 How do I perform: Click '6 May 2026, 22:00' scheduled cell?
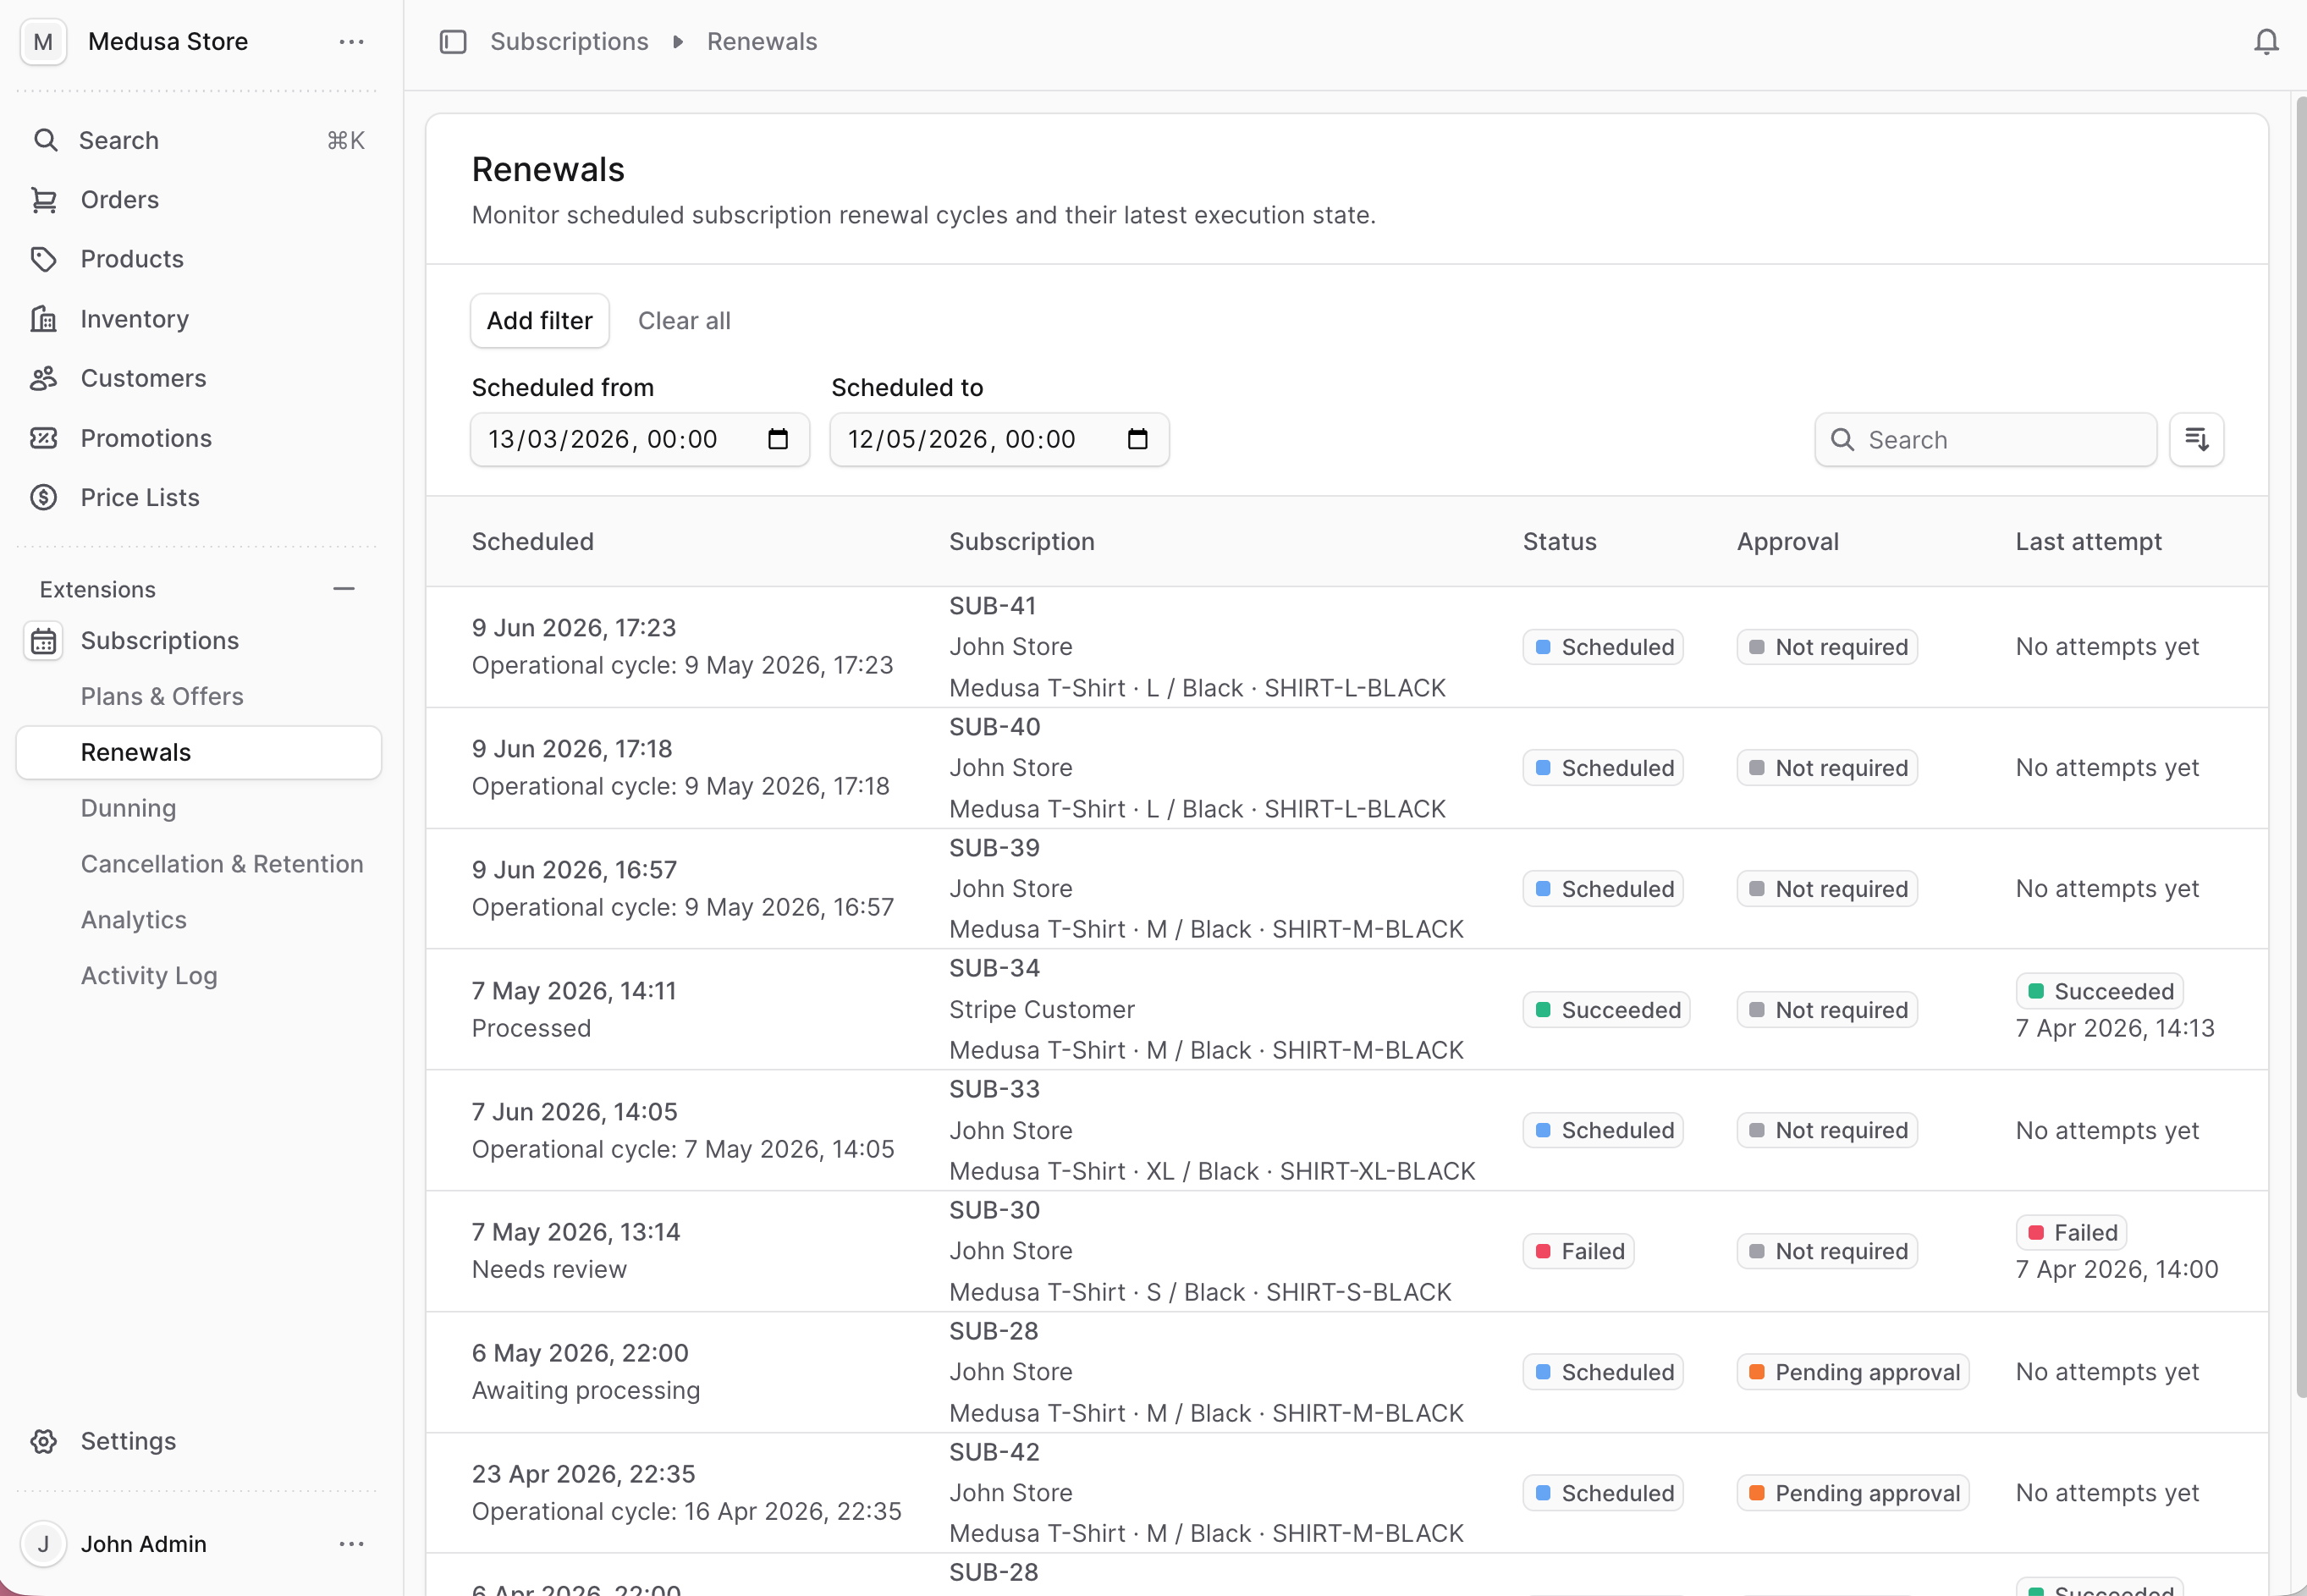tap(580, 1353)
